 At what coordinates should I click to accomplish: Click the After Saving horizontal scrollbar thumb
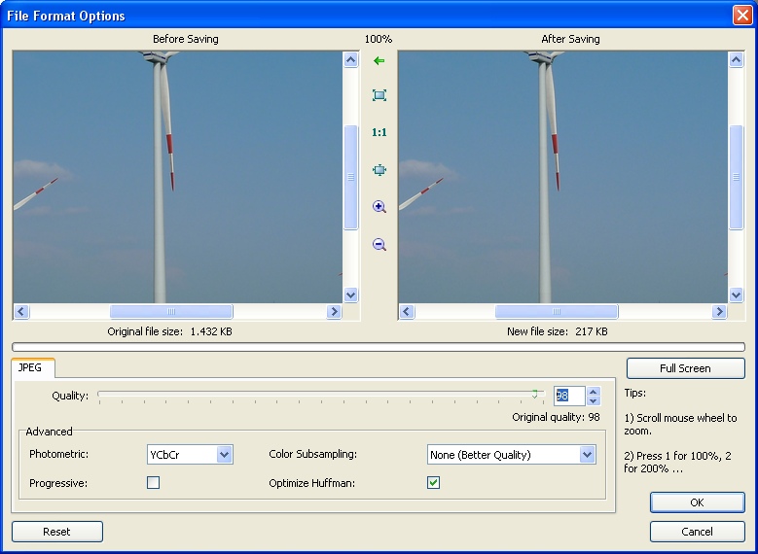tap(557, 312)
